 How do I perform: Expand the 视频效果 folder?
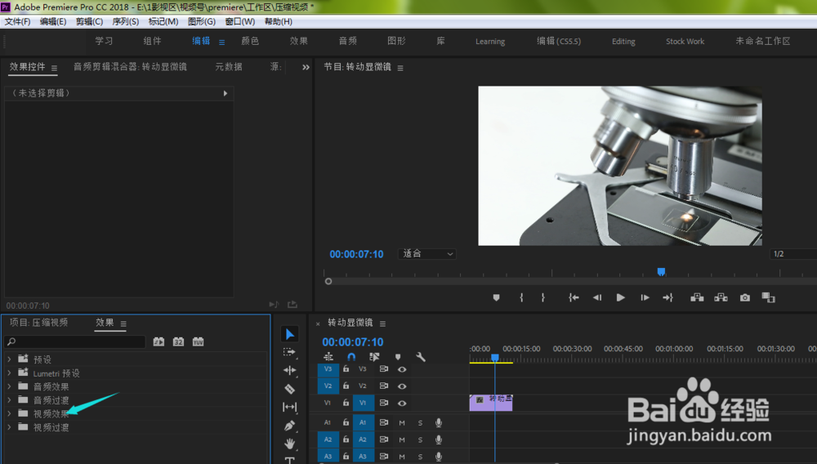pos(9,413)
